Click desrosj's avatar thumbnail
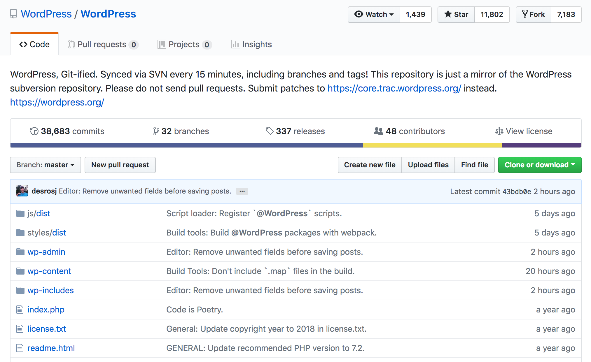591x362 pixels. tap(22, 191)
